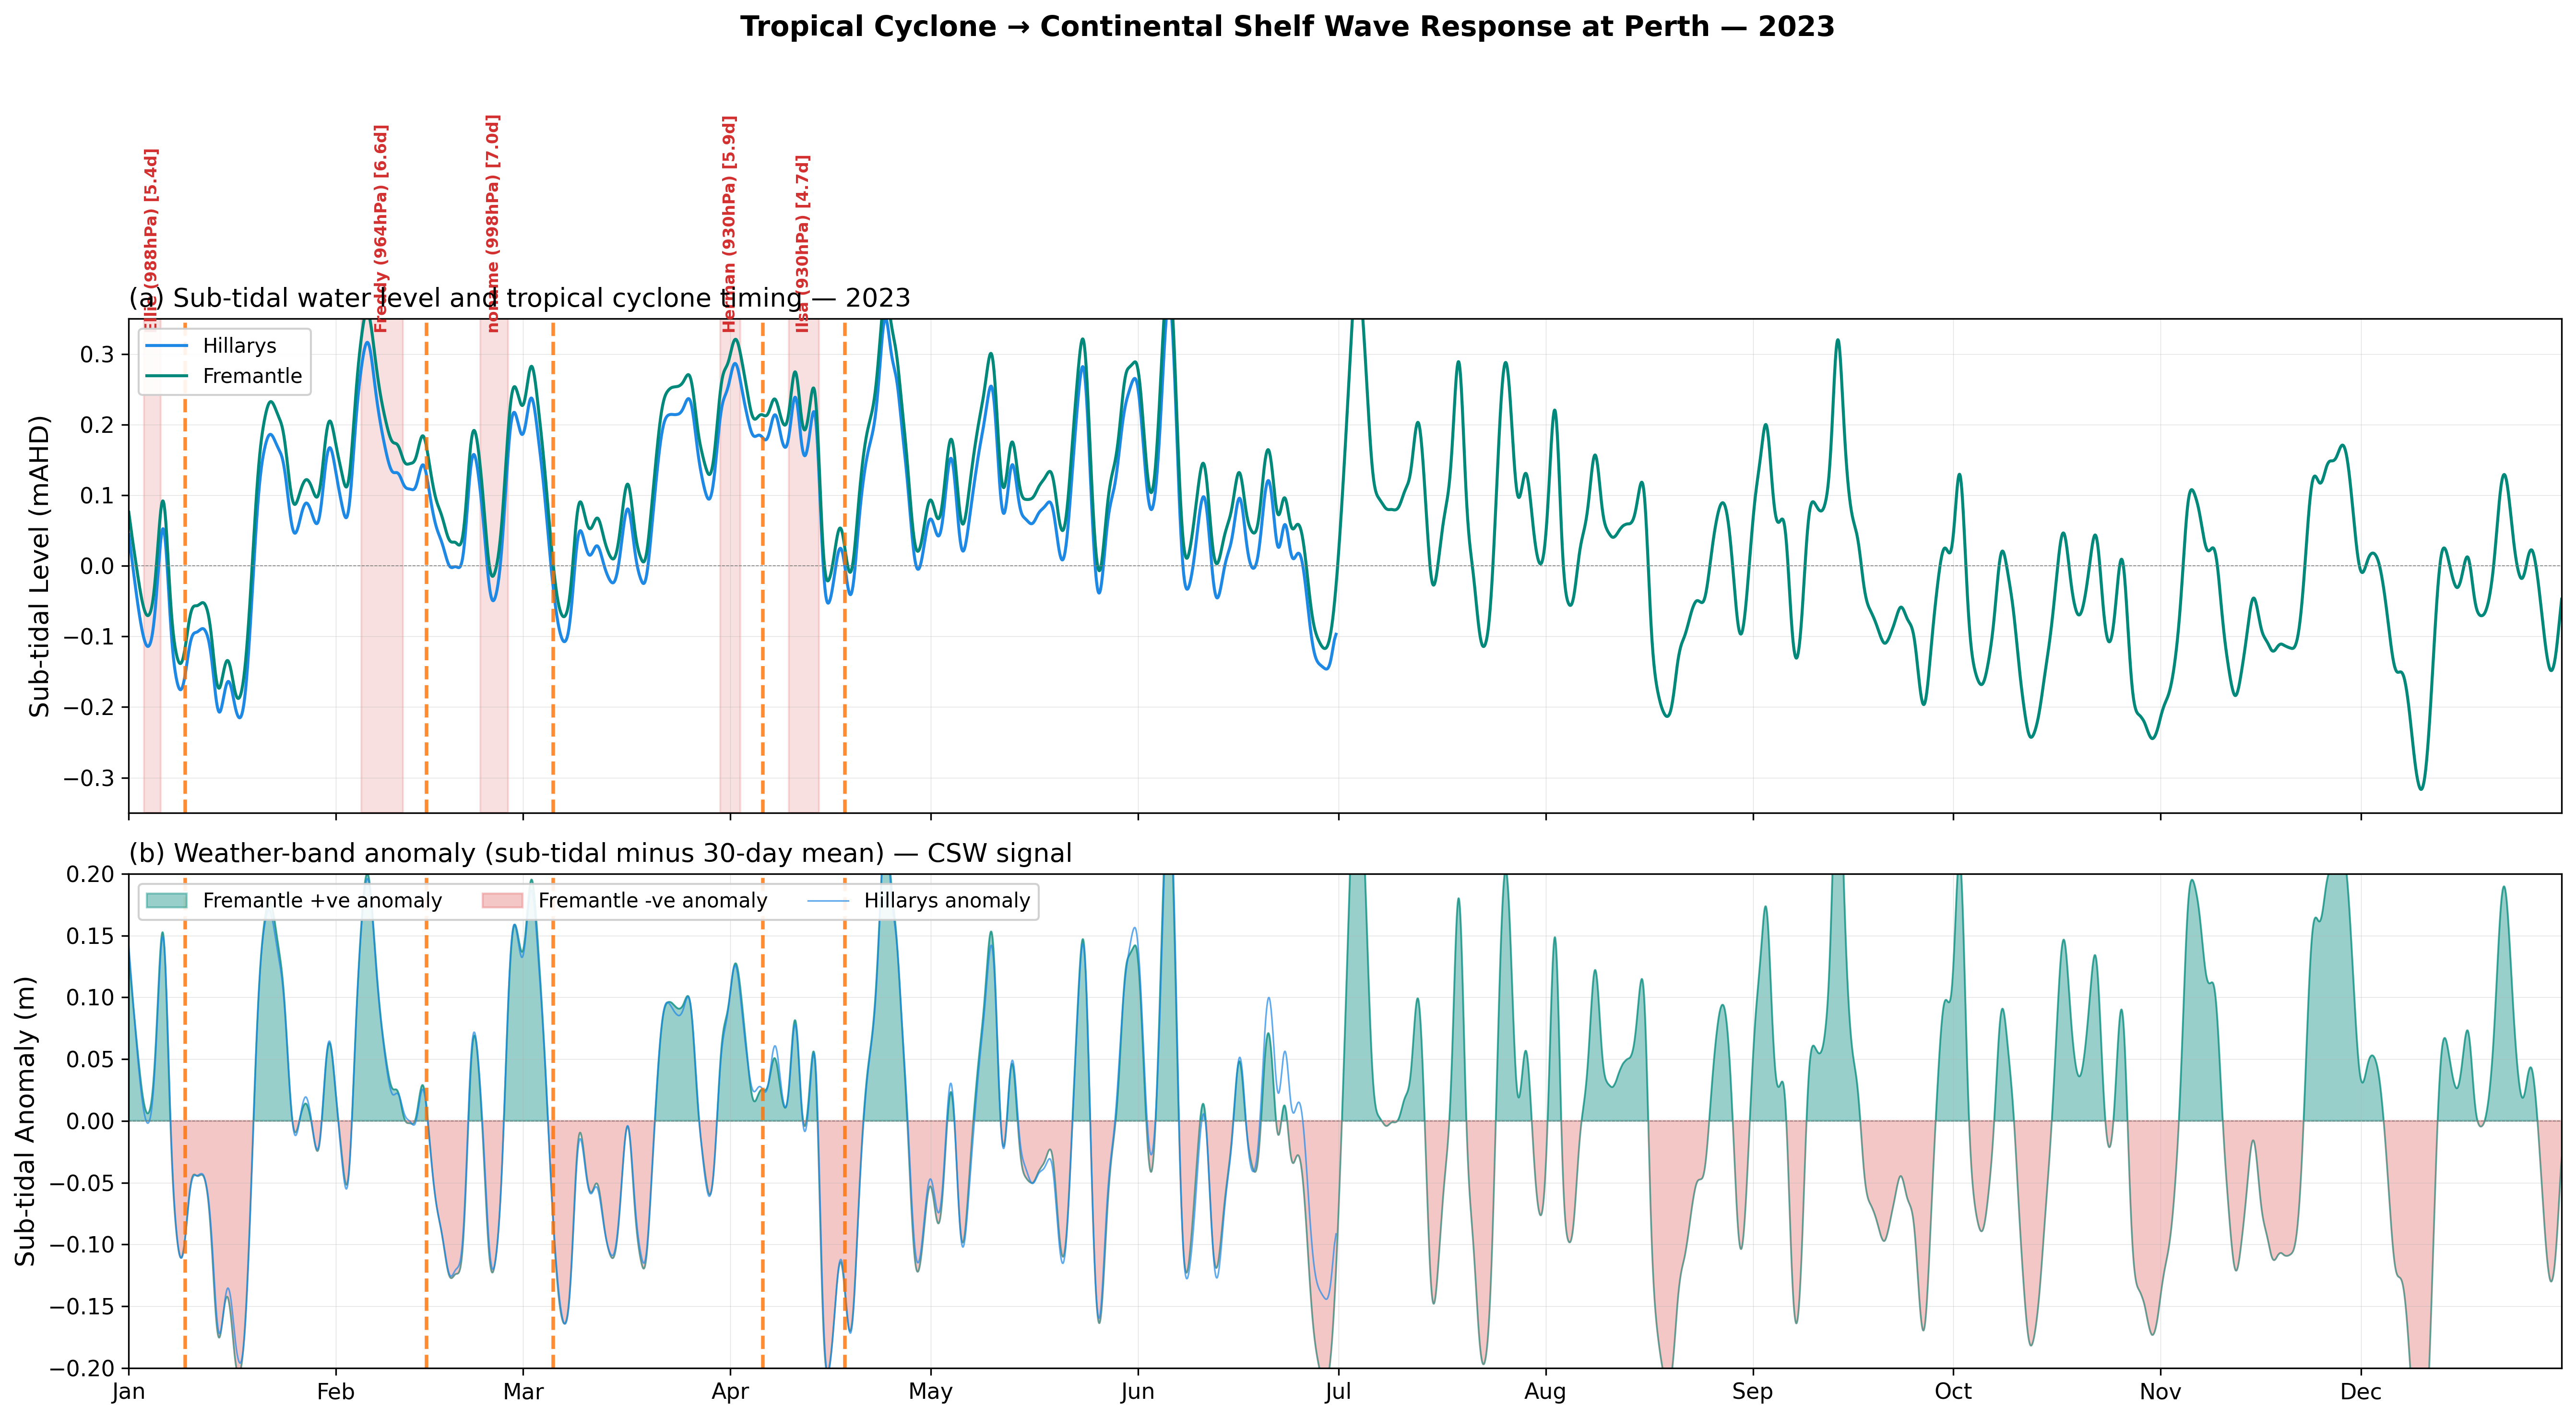This screenshot has height=1418, width=2576.
Task: Click the pink shaded band below the Ellie label
Action: point(152,566)
